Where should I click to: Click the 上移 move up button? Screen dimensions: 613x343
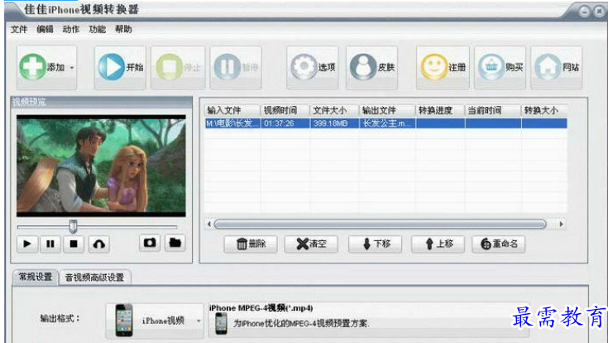pyautogui.click(x=438, y=244)
